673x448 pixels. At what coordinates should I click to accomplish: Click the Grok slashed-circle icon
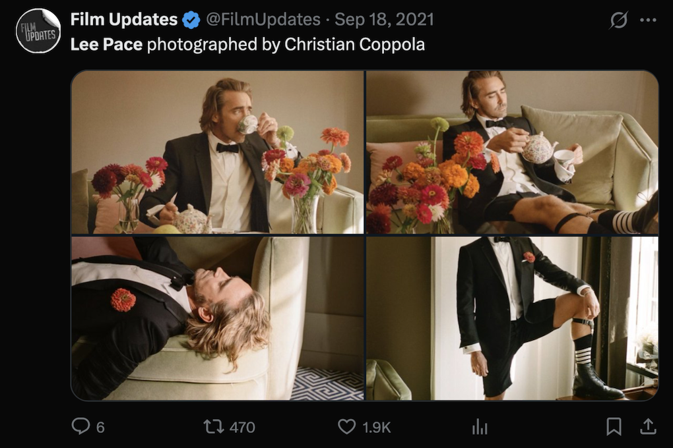coord(618,20)
